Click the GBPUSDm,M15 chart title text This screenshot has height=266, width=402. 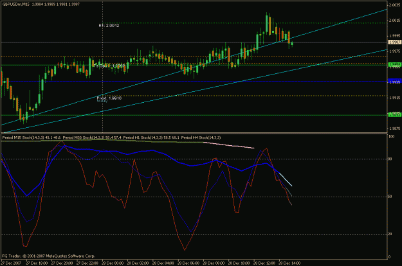pos(15,4)
